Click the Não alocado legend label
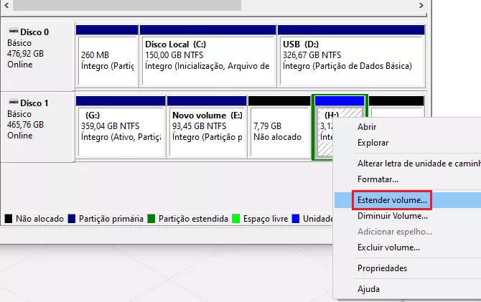Image resolution: width=481 pixels, height=302 pixels. click(40, 219)
